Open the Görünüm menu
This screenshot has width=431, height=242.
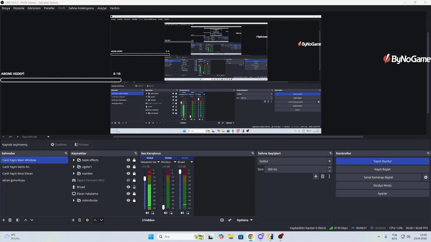coord(34,8)
